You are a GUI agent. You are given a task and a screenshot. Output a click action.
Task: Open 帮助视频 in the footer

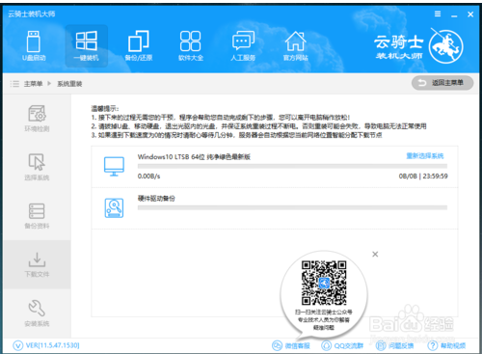pos(446,345)
